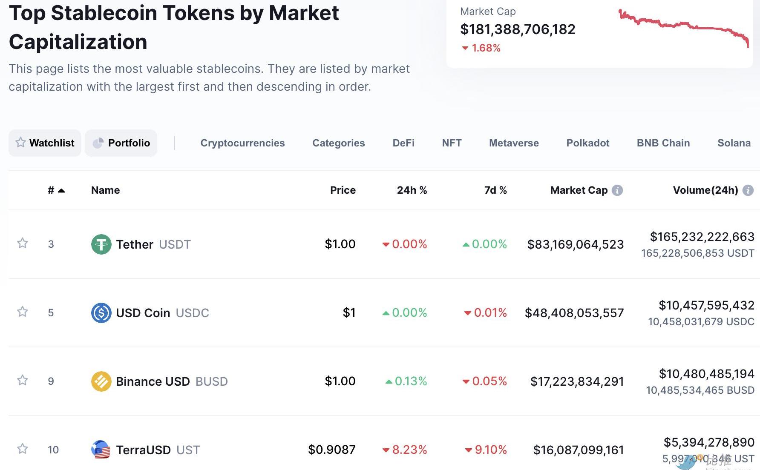The image size is (760, 470).
Task: Star USD Coin for watchlist
Action: [x=23, y=312]
